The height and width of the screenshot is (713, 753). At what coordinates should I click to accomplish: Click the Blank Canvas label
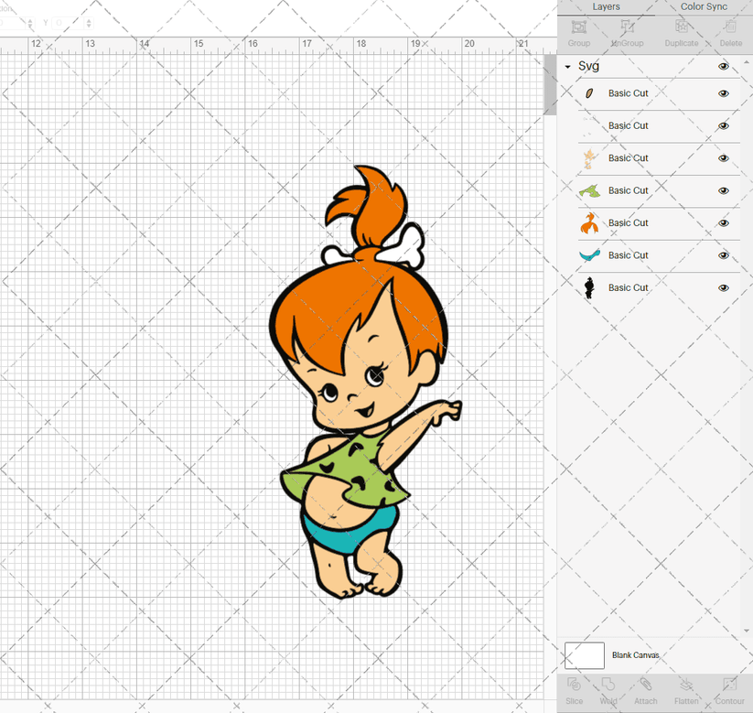pos(638,655)
